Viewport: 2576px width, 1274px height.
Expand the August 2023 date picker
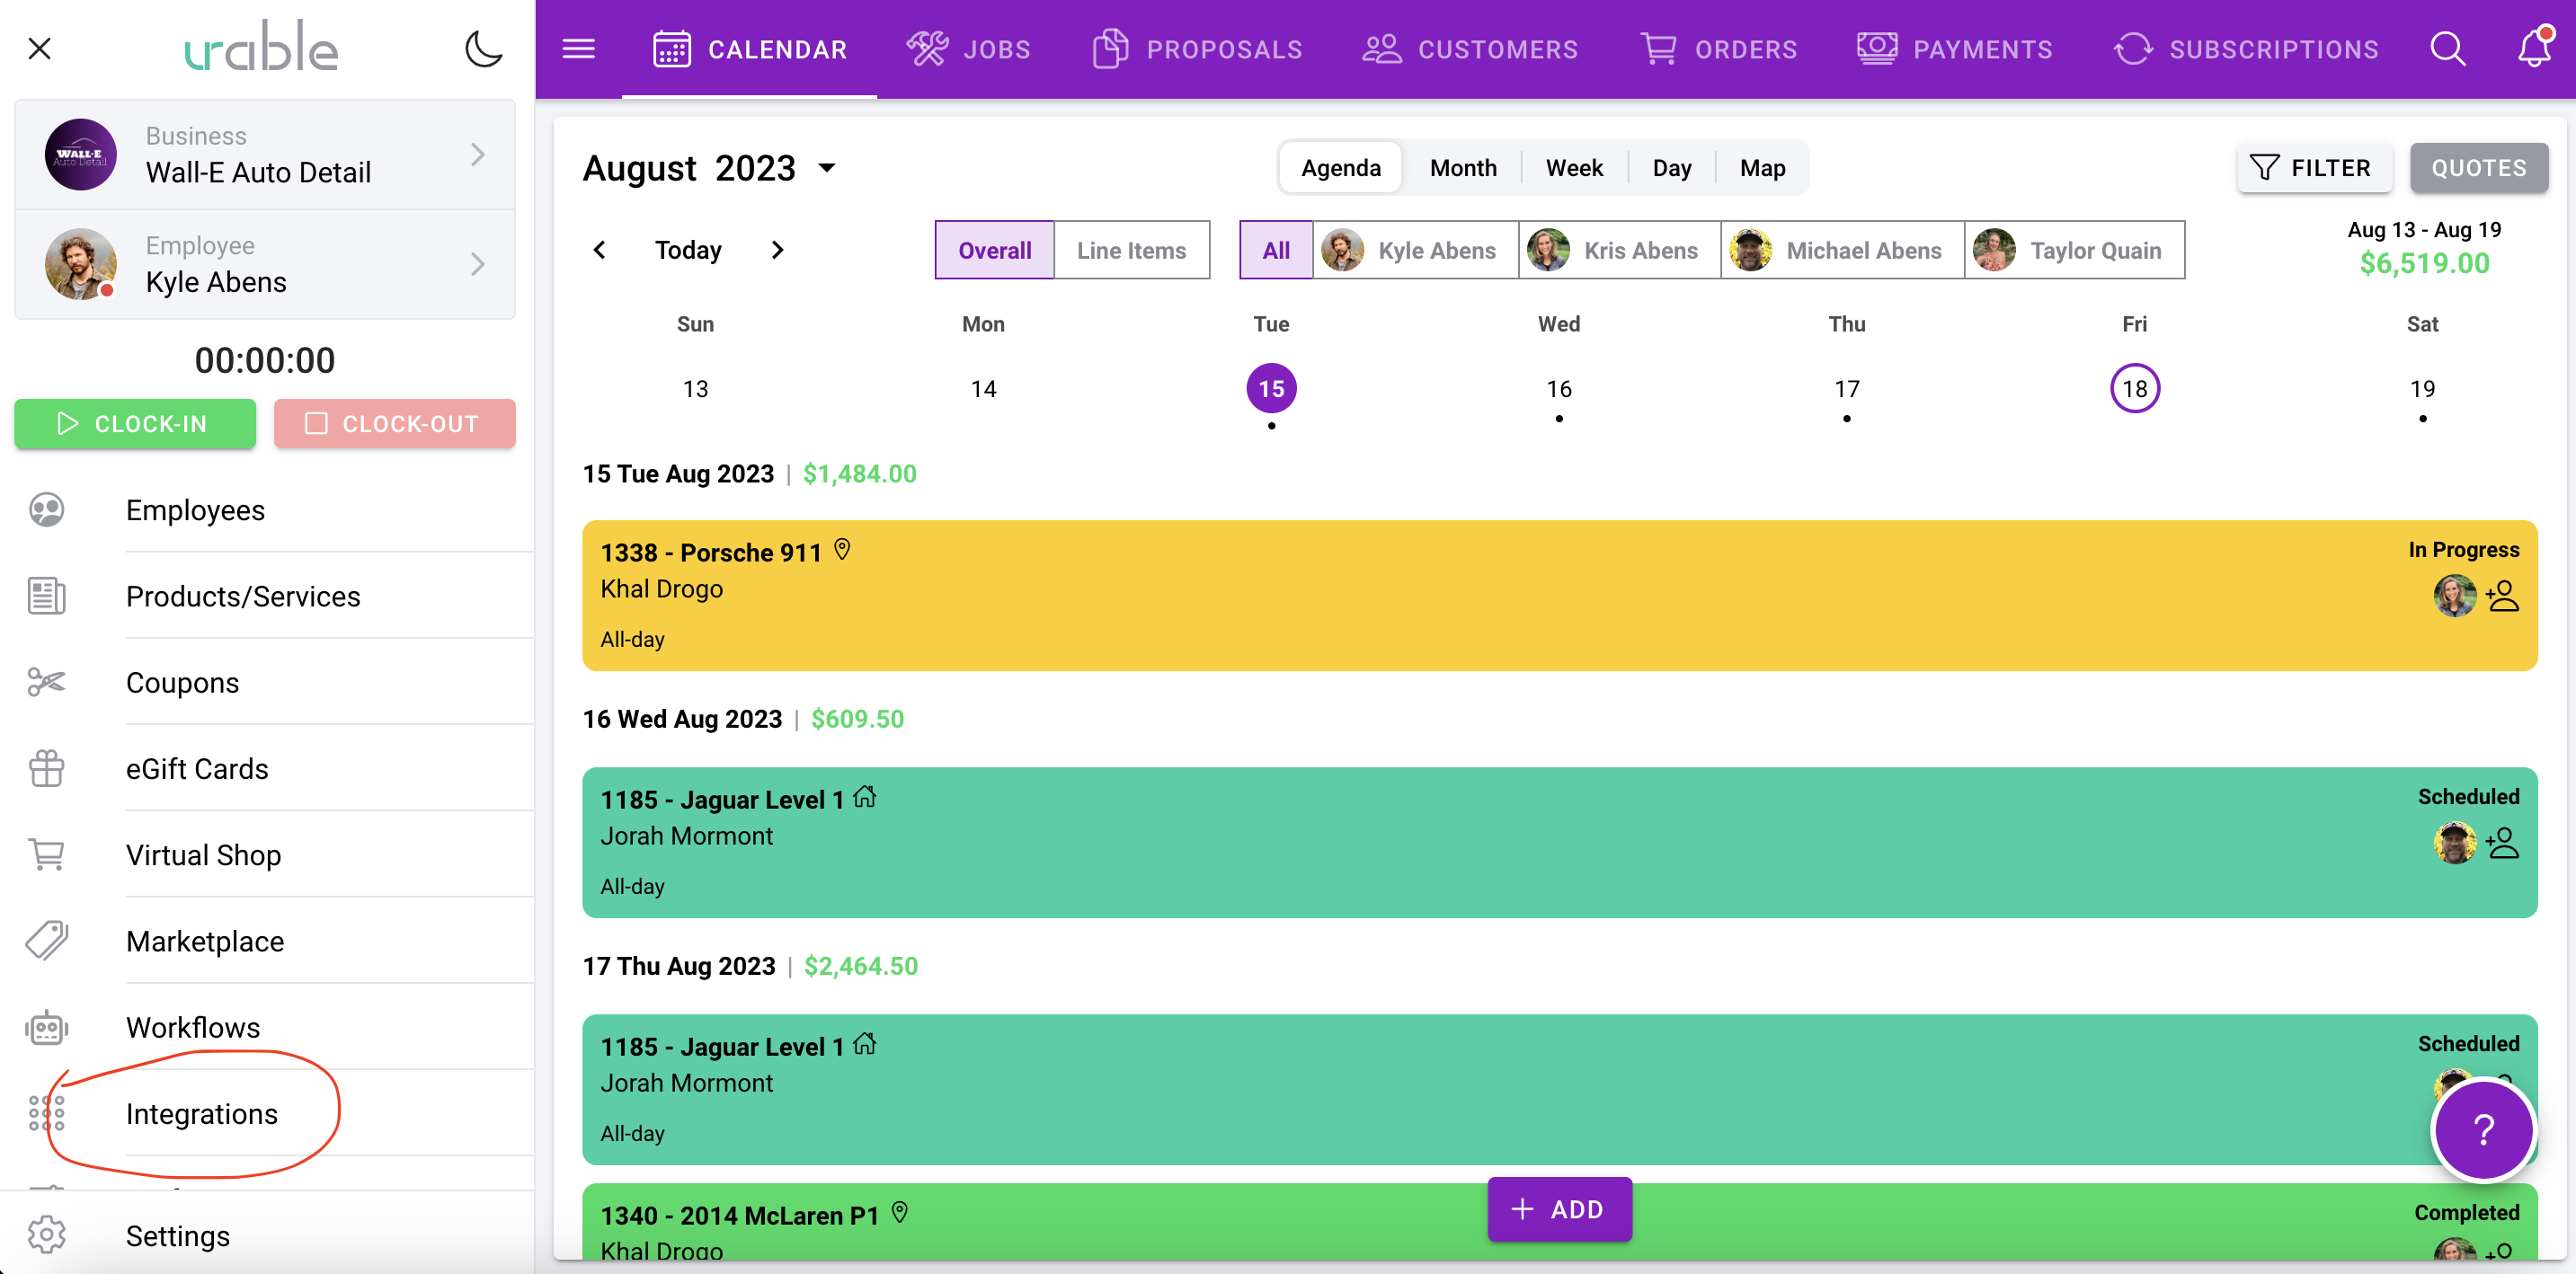click(x=828, y=166)
